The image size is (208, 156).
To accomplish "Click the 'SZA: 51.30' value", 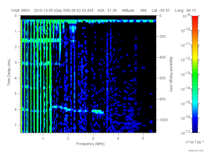I will pos(107,10).
